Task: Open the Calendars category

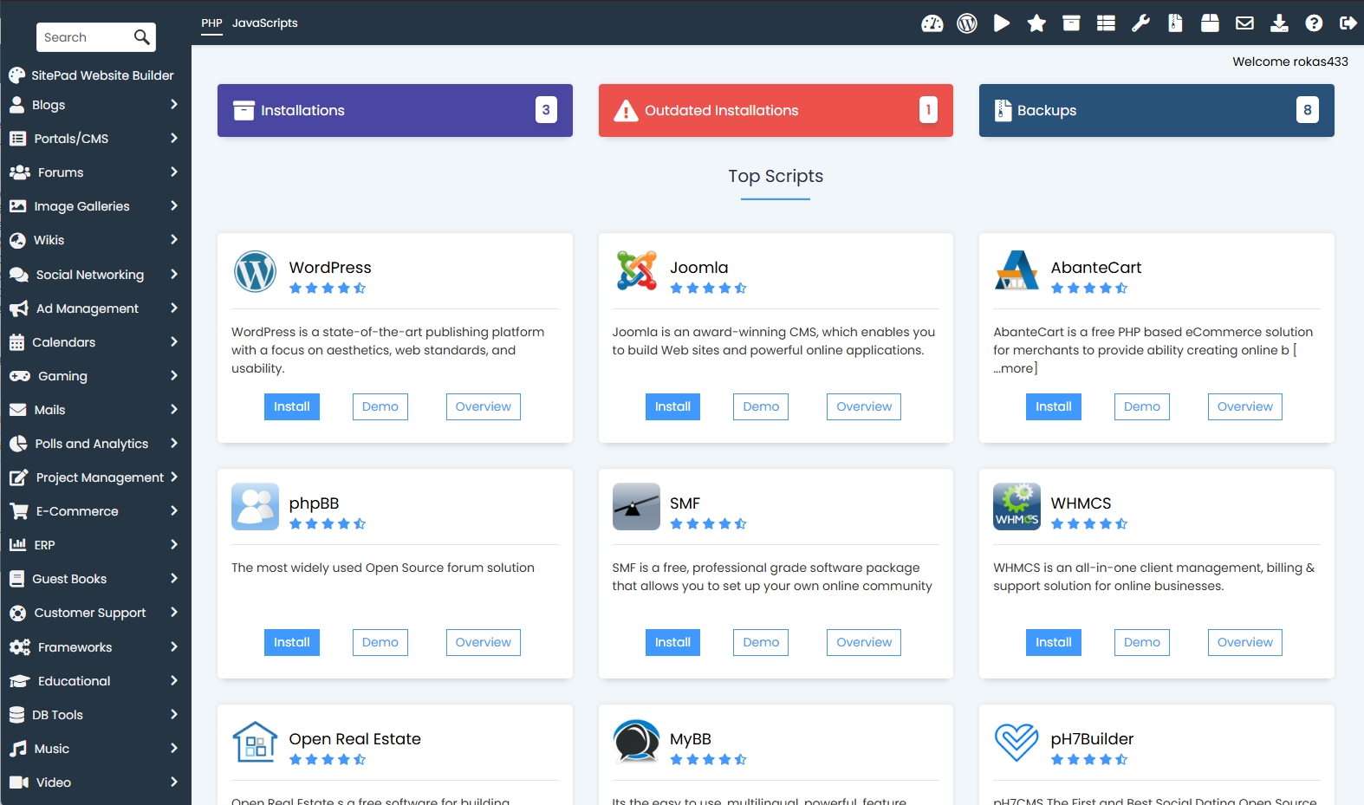Action: point(95,342)
